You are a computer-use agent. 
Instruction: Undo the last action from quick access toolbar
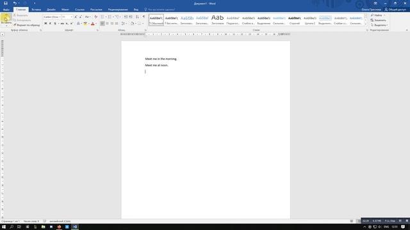tap(15, 3)
